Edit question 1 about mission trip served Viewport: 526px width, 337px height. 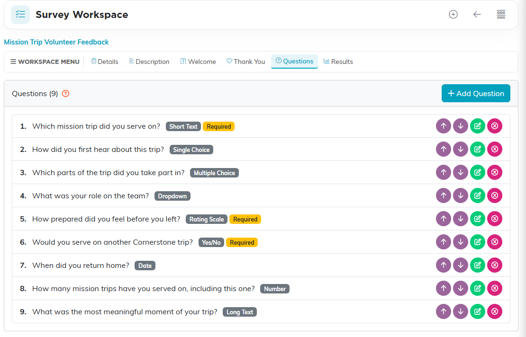click(x=478, y=126)
